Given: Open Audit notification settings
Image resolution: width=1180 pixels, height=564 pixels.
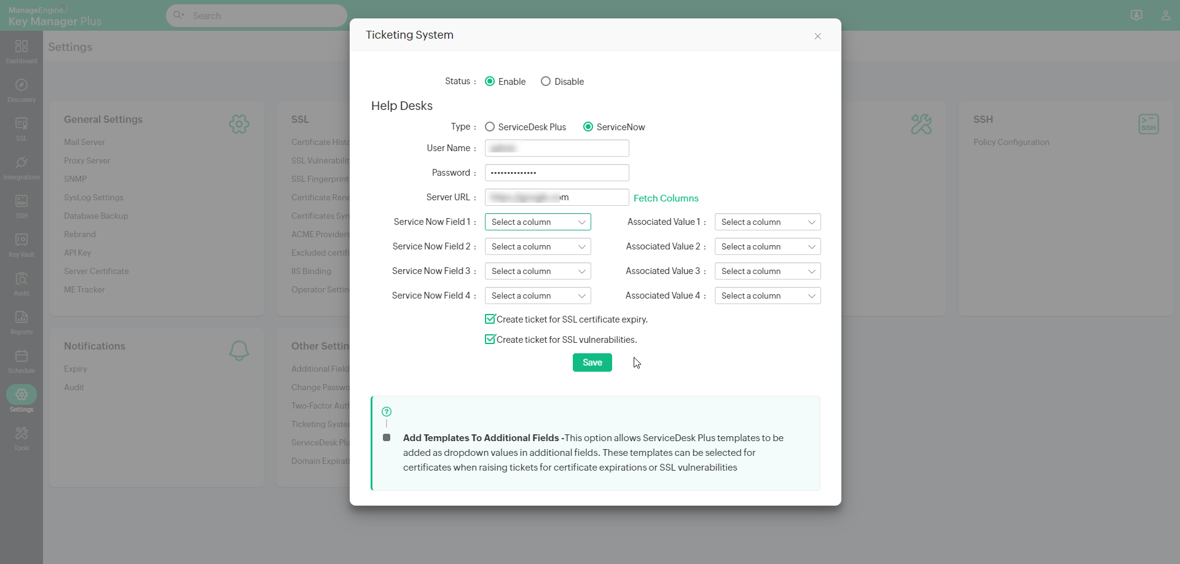Looking at the screenshot, I should [x=74, y=387].
